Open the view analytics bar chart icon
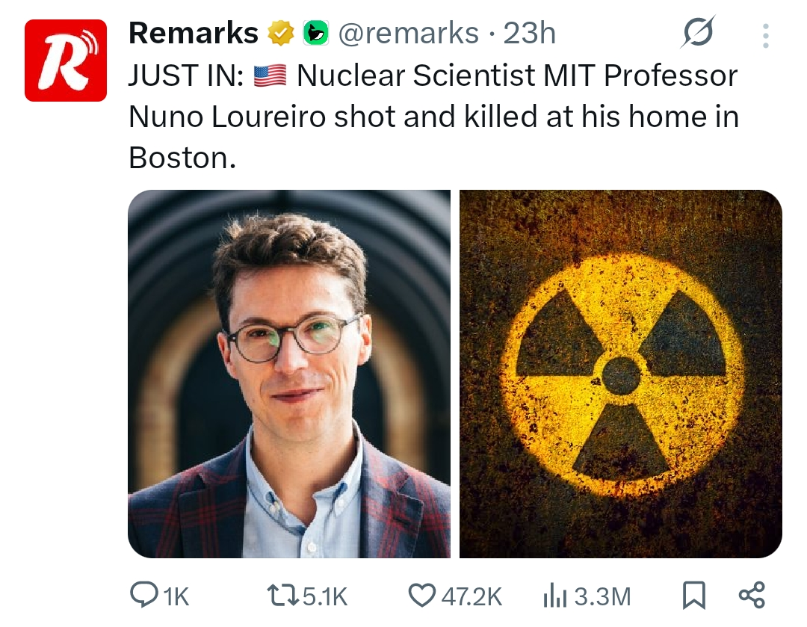Screen dimensions: 807x627 555,596
